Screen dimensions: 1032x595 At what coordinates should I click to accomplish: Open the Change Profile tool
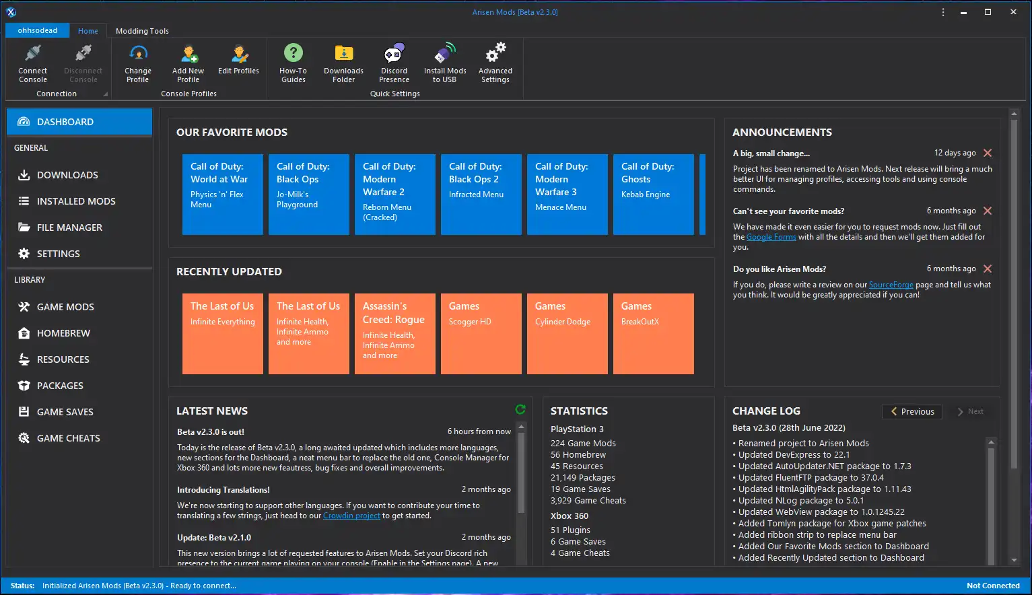[x=138, y=63]
